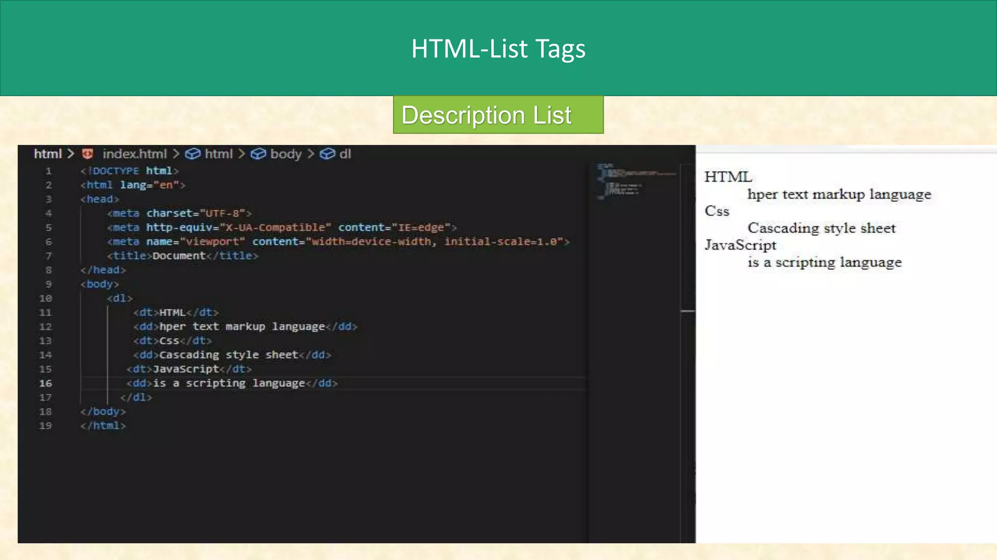Screen dimensions: 997x560
Task: Click the 'Description List' green label
Action: coord(498,115)
